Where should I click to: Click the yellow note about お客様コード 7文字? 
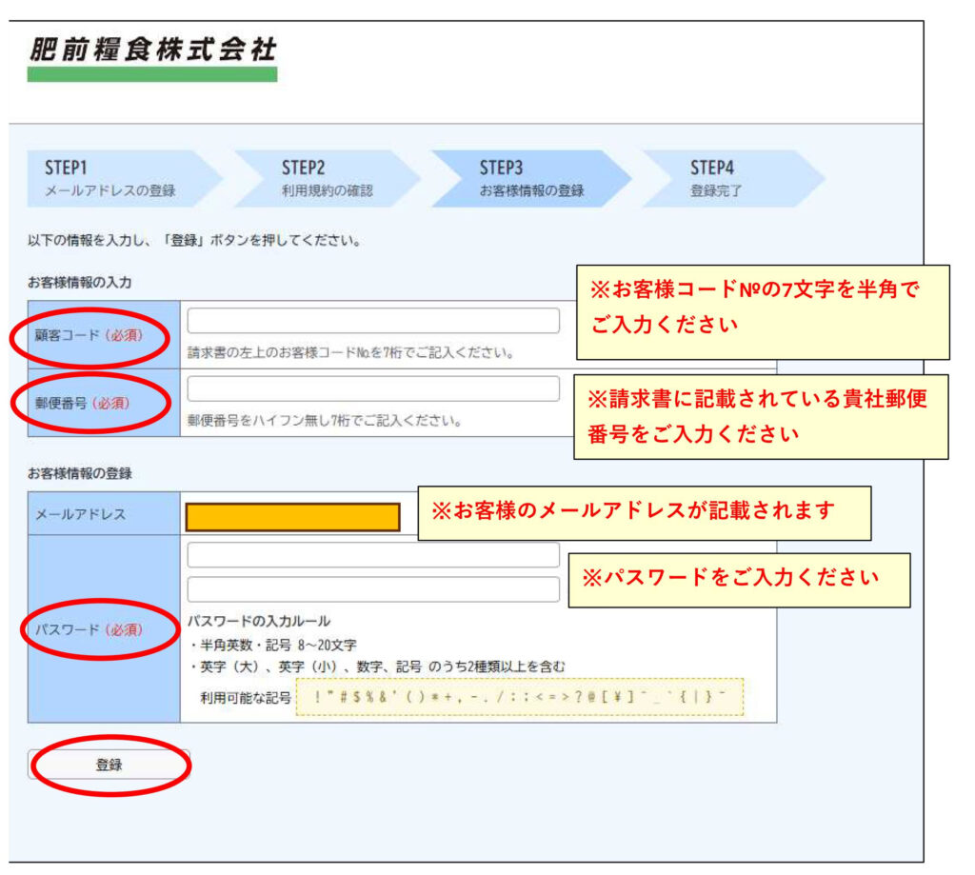coord(762,311)
